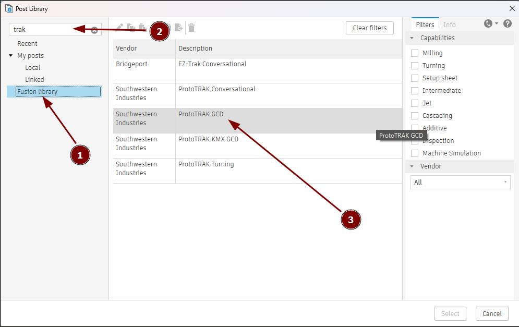Click the Clear filters button

point(370,28)
